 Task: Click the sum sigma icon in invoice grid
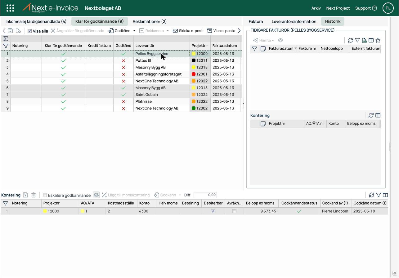click(6, 38)
